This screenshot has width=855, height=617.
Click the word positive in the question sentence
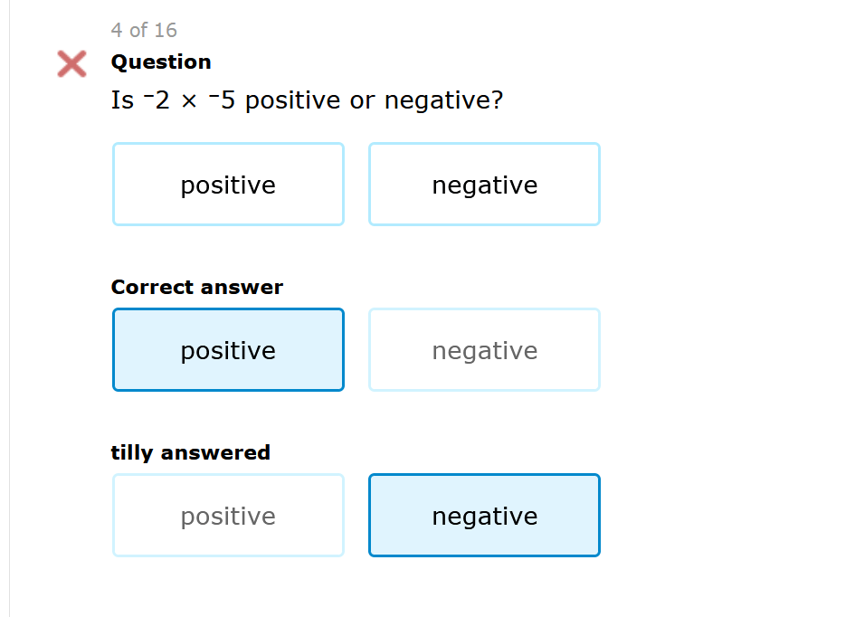click(x=292, y=101)
